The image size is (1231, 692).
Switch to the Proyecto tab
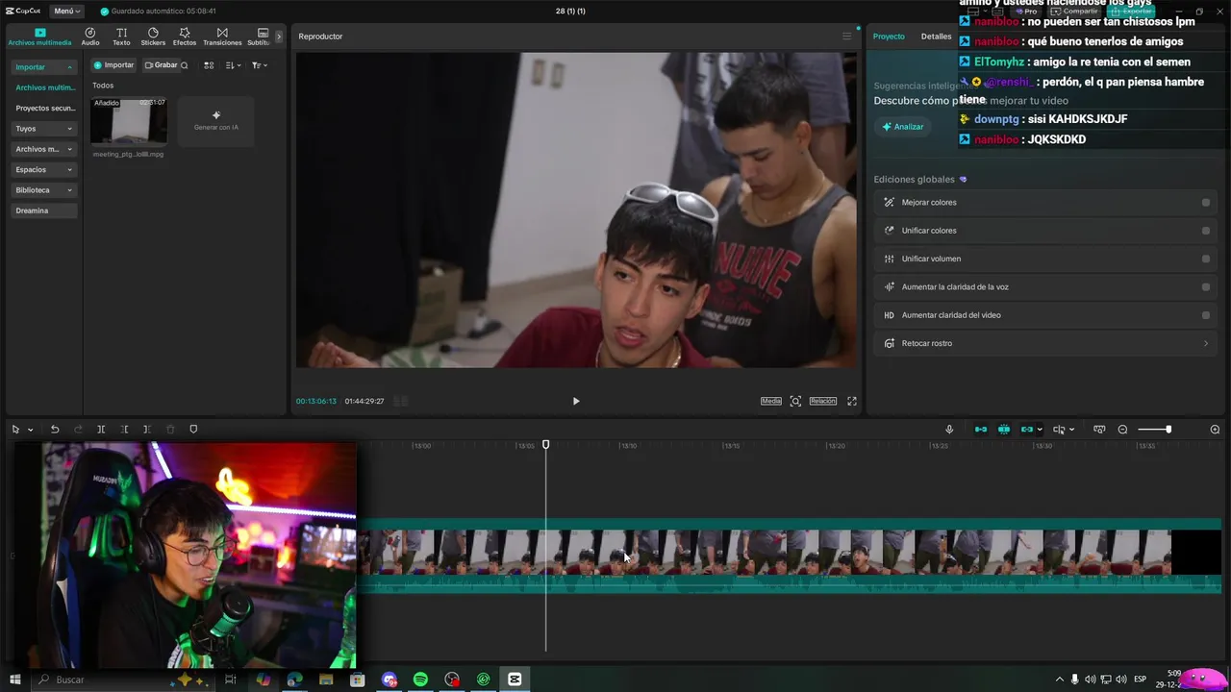(889, 37)
